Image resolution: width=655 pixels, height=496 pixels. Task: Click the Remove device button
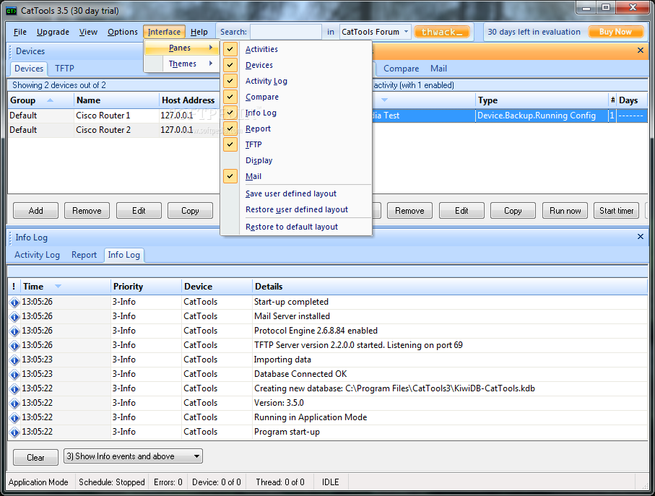87,211
